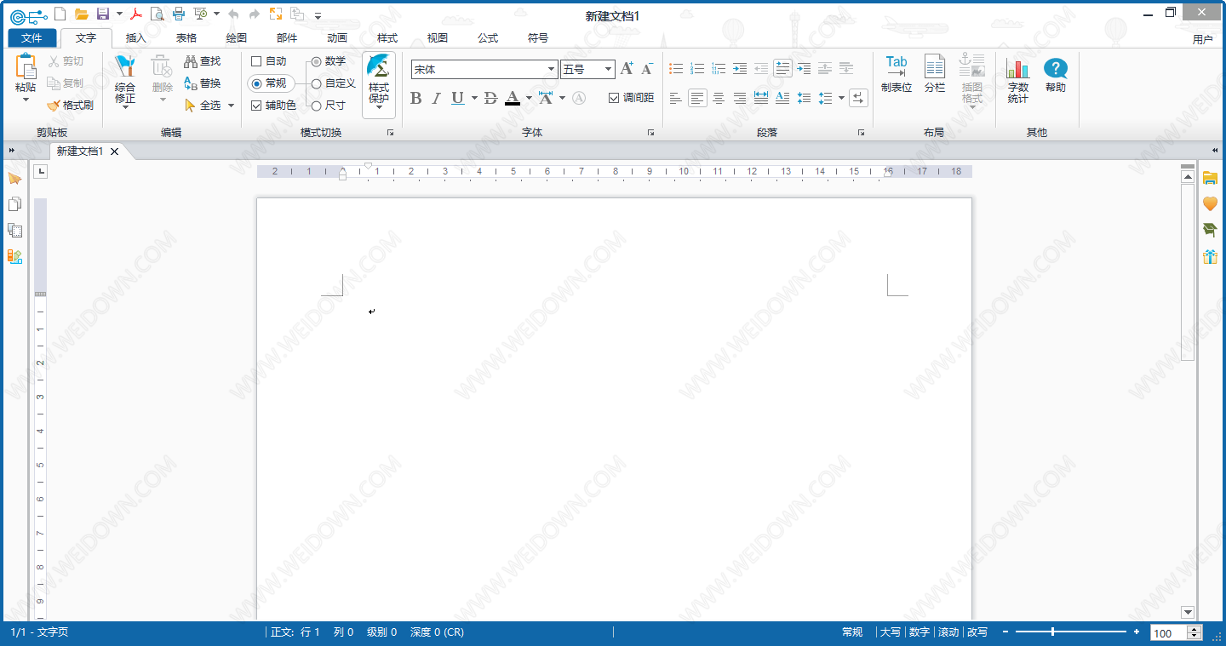Click the font color swatch A
Viewport: 1226px width, 646px height.
(513, 99)
